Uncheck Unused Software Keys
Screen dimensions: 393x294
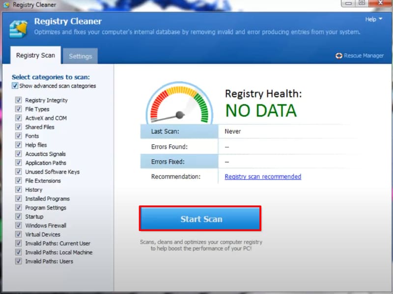tap(18, 172)
